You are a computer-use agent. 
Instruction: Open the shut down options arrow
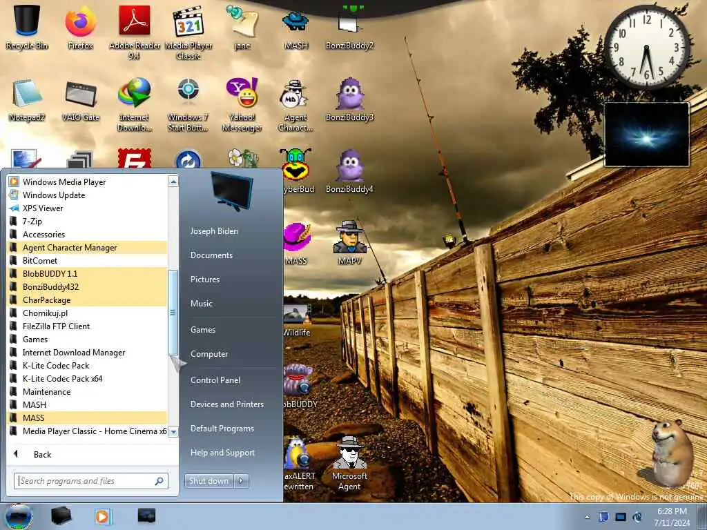point(241,481)
